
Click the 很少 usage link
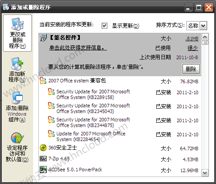193,48
